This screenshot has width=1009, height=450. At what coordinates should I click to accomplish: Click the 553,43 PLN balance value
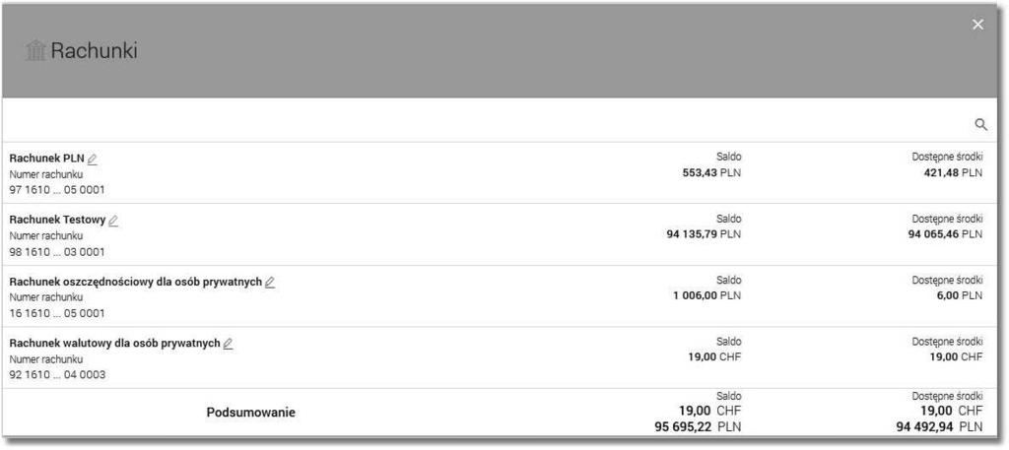coord(711,172)
